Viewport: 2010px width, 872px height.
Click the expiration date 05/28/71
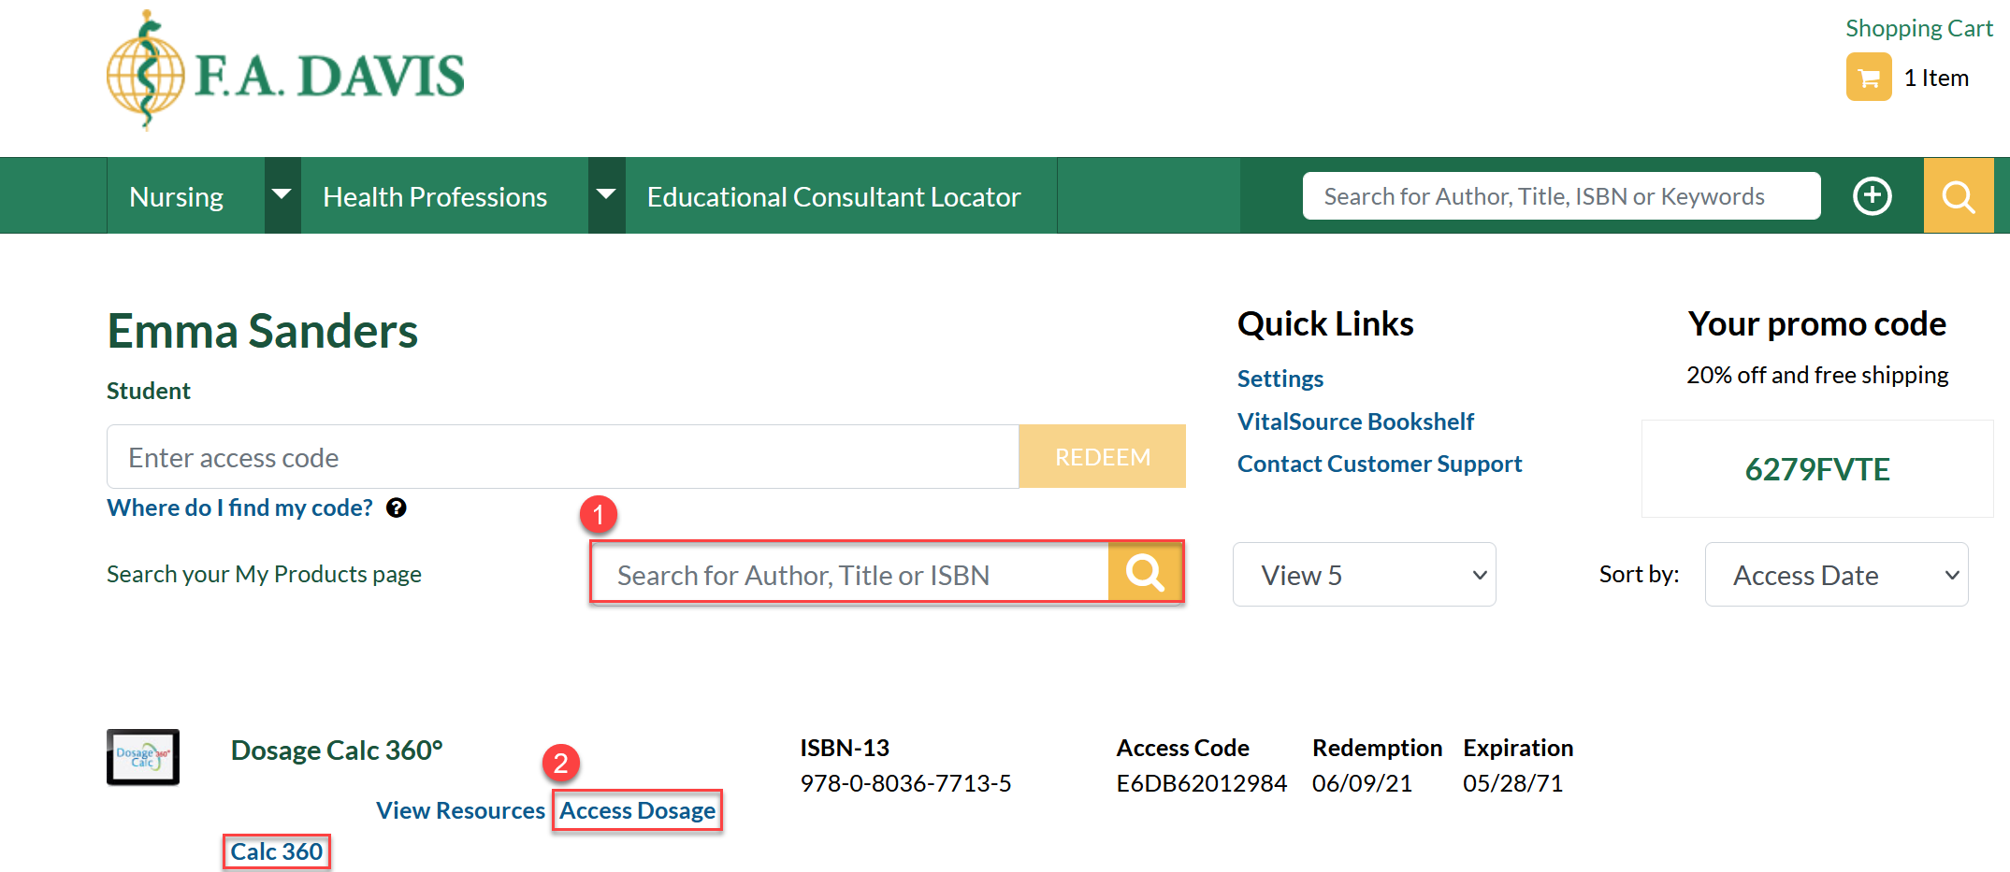tap(1512, 783)
